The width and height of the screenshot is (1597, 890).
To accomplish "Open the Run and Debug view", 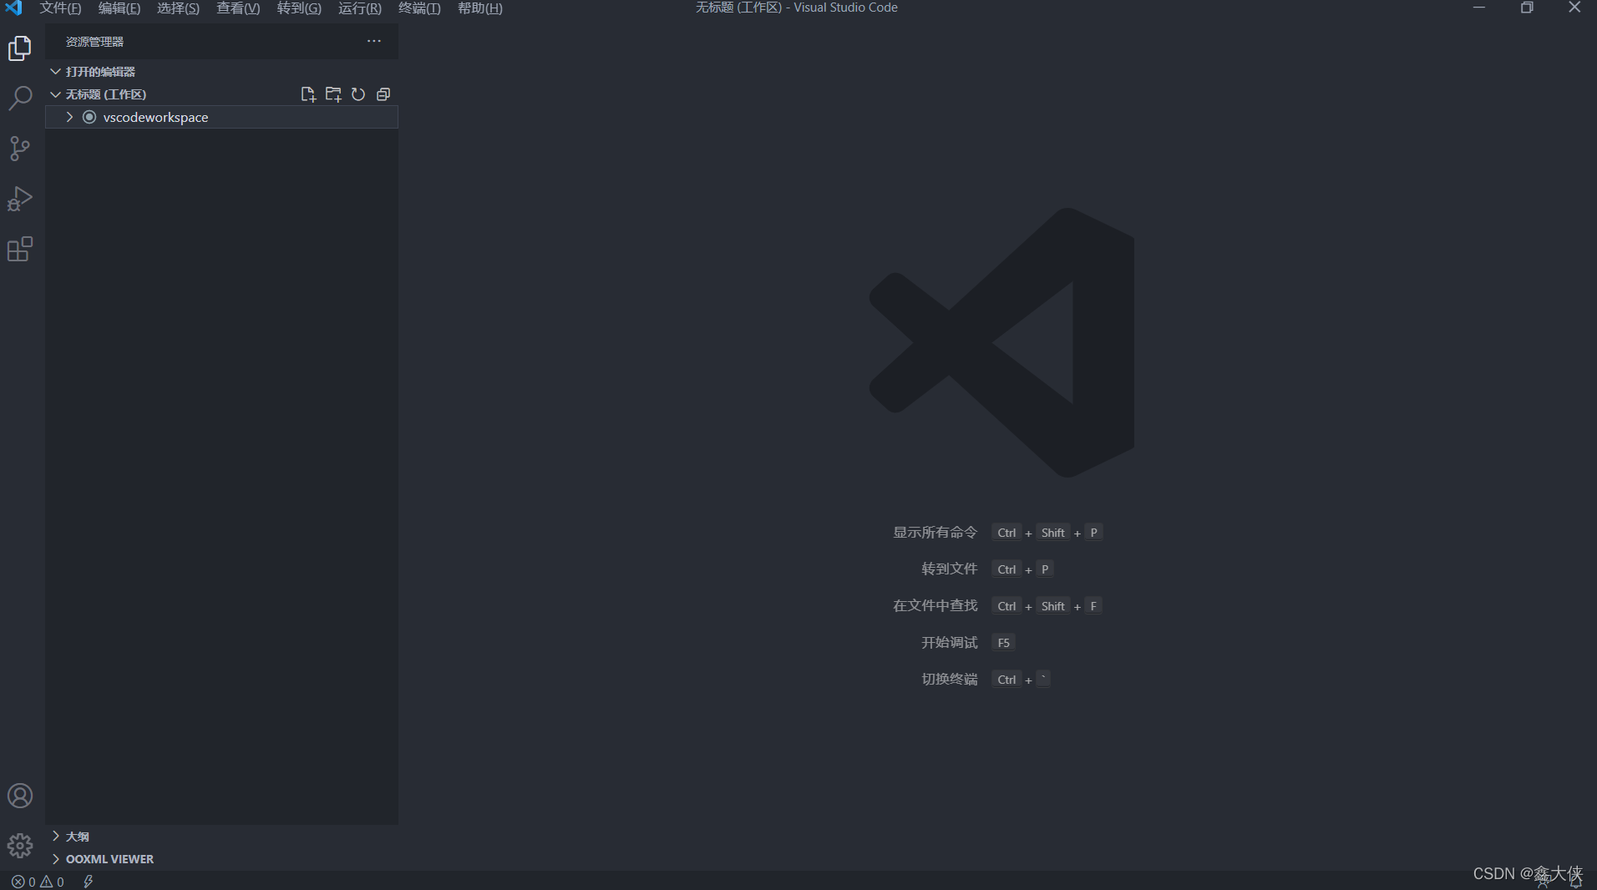I will point(20,199).
